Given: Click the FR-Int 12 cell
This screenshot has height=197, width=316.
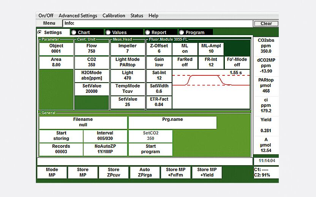Looking at the screenshot, I should tap(211, 62).
